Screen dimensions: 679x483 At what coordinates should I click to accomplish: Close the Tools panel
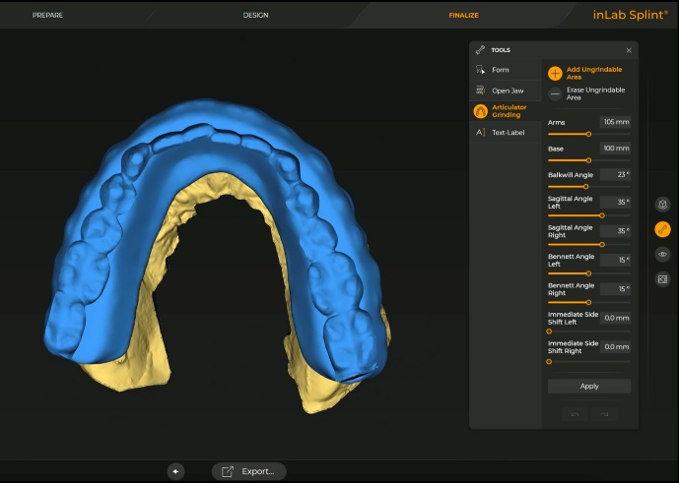coord(629,50)
